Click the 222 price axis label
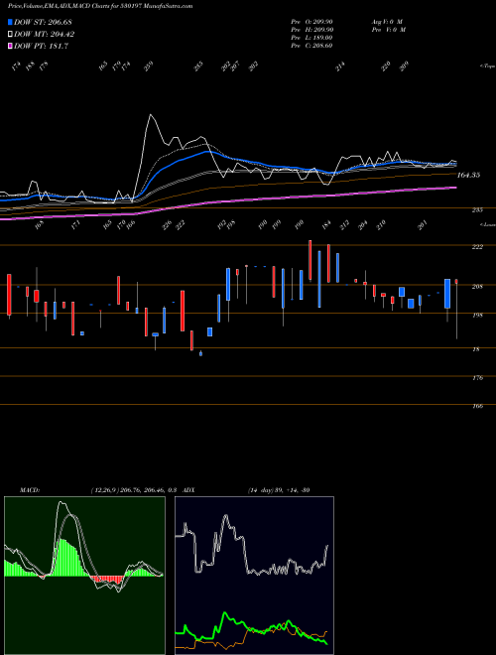The height and width of the screenshot is (655, 496). coord(477,247)
